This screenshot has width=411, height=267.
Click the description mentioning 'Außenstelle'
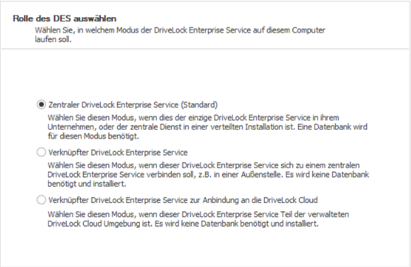point(208,175)
